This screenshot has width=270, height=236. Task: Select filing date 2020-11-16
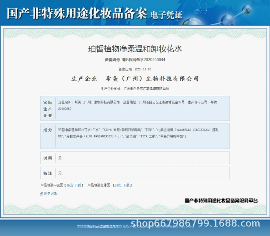(143, 69)
